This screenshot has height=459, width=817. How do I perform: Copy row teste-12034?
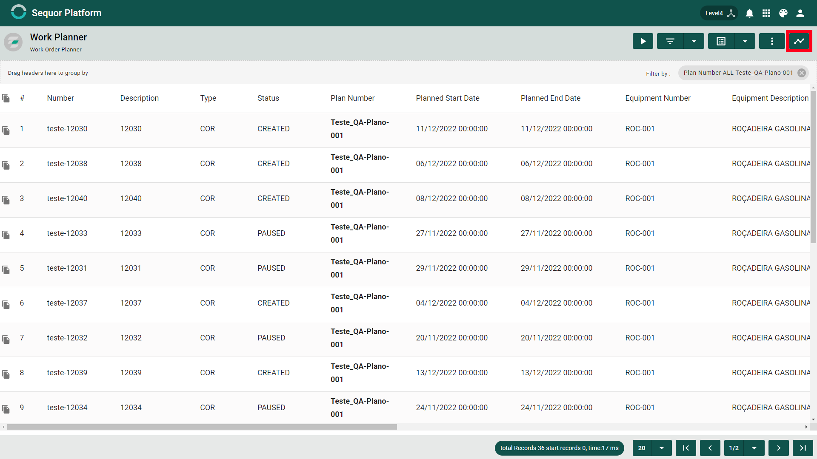tap(6, 409)
